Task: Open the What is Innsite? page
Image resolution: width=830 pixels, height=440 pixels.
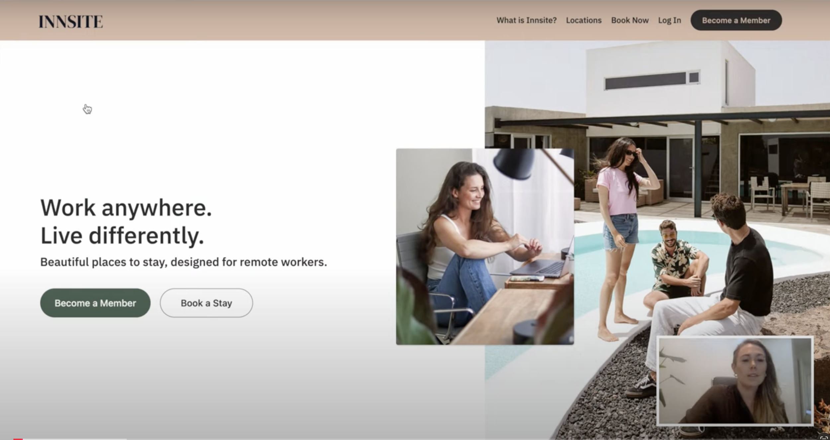Action: coord(526,20)
